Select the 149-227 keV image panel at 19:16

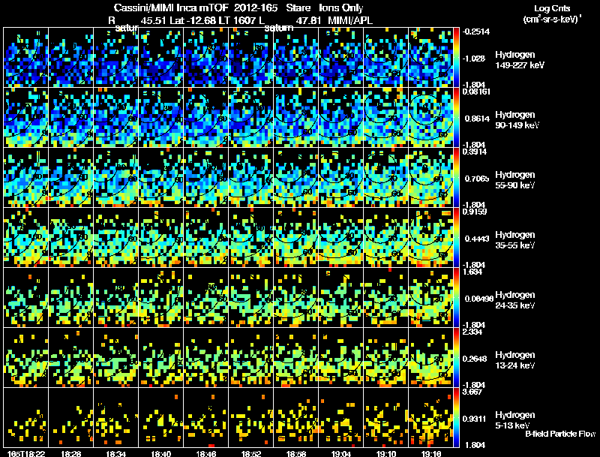(x=430, y=58)
